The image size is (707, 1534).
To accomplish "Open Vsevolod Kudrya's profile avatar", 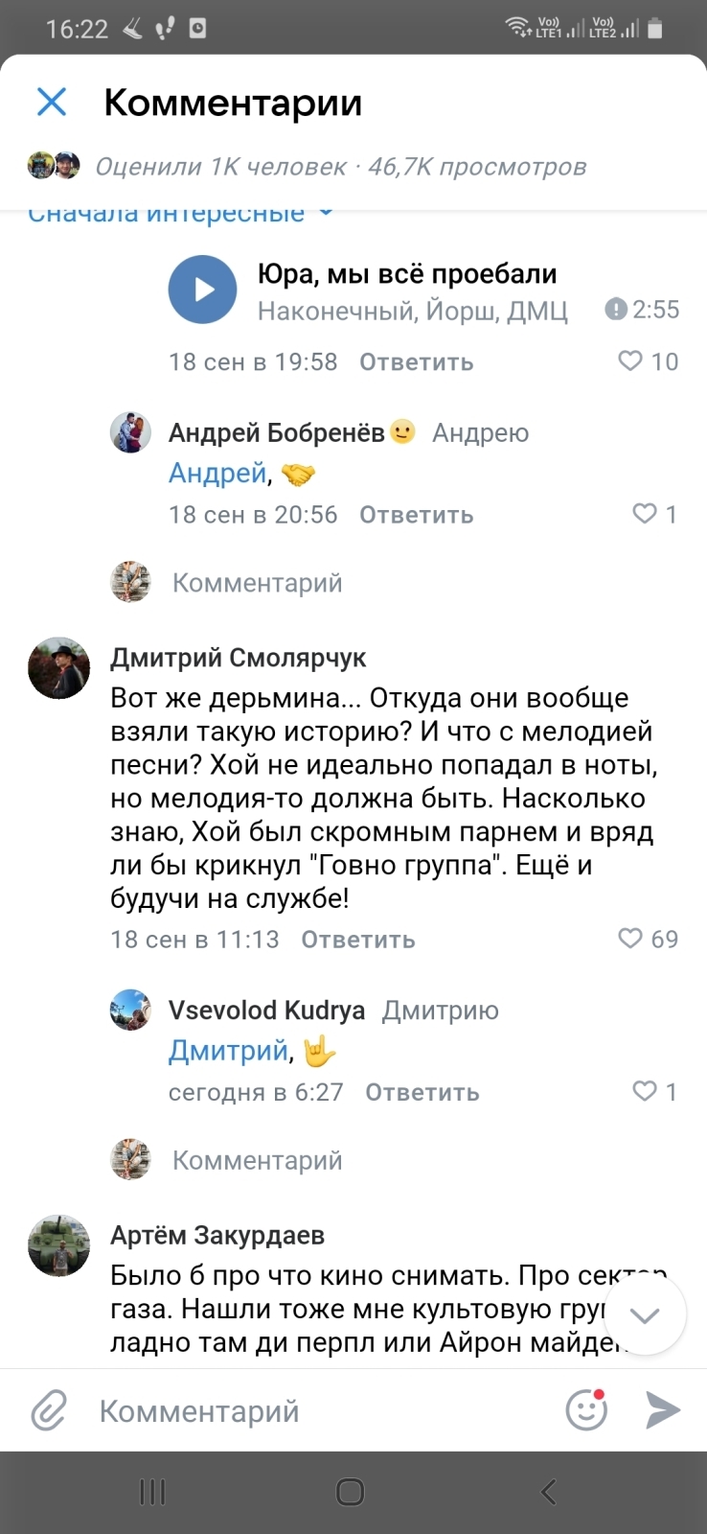I will [x=131, y=1010].
